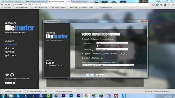This screenshot has width=175, height=98.
Task: Open Hits & Clips playlist bookmark
Action: click(58, 8)
